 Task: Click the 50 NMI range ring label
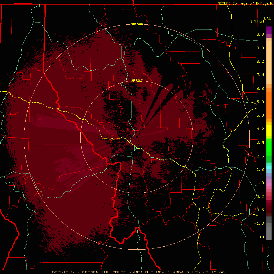[137, 80]
